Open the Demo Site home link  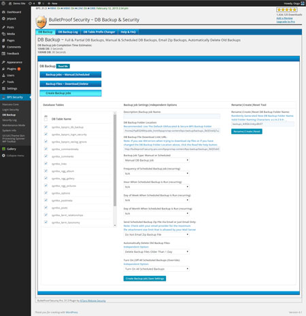click(x=17, y=3)
